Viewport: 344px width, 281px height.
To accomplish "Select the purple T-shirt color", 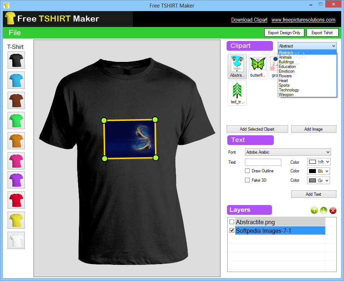I will tap(16, 180).
